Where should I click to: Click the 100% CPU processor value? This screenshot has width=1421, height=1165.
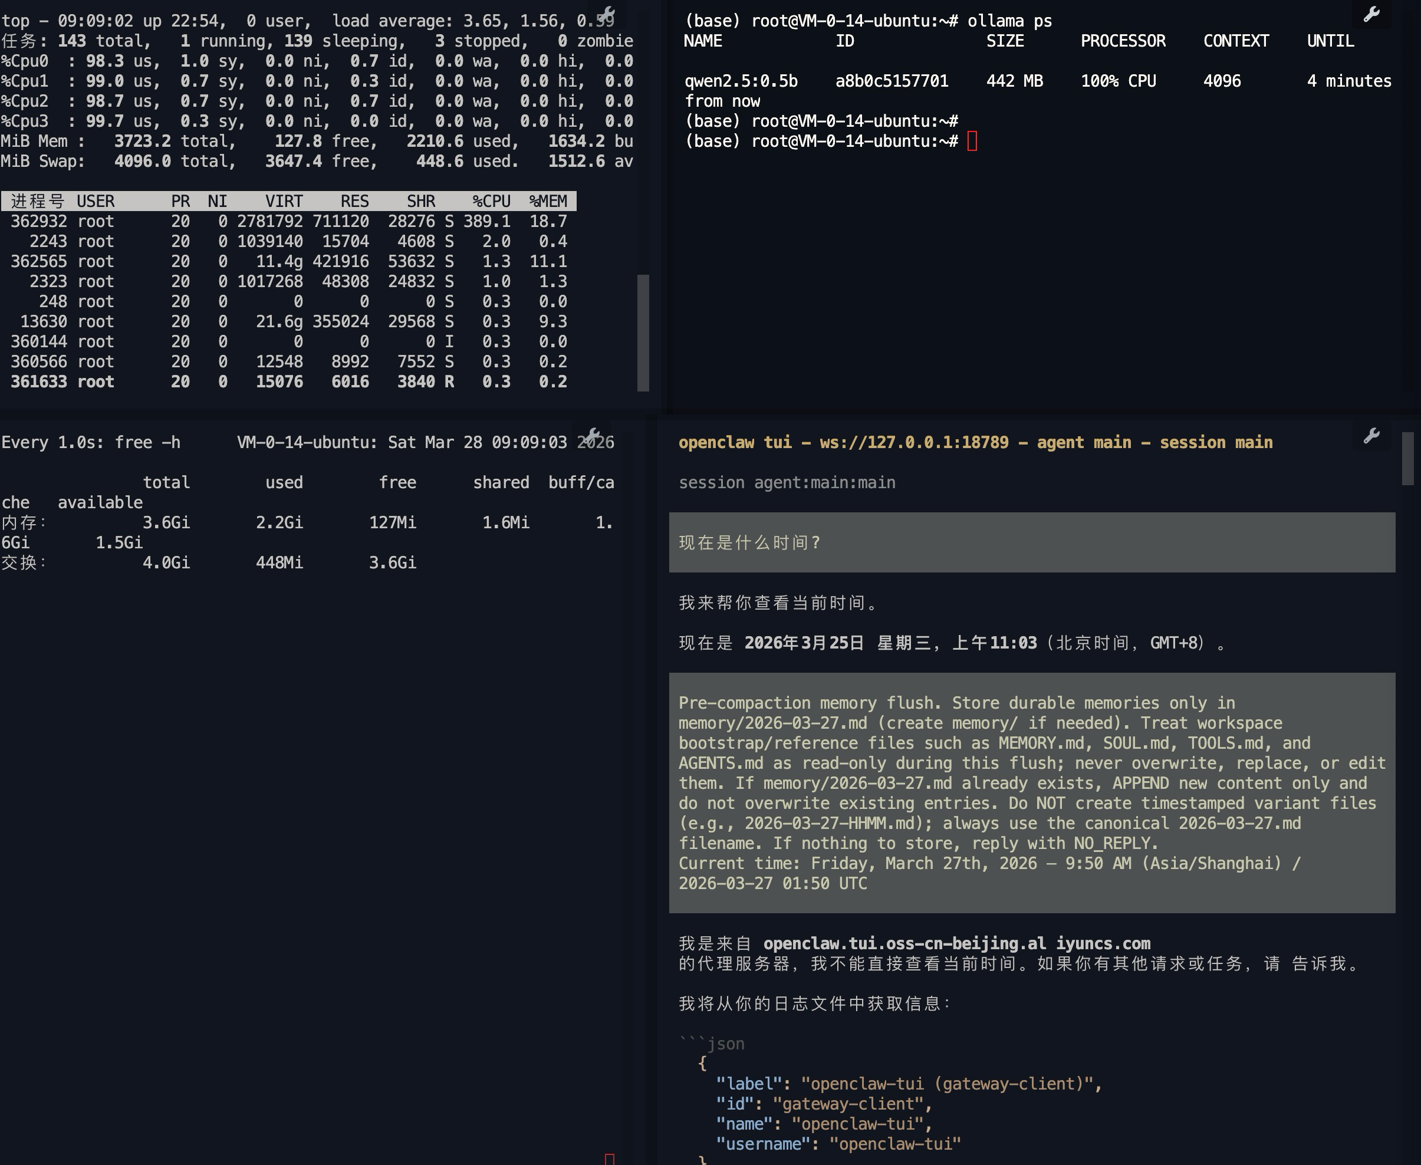[1119, 81]
